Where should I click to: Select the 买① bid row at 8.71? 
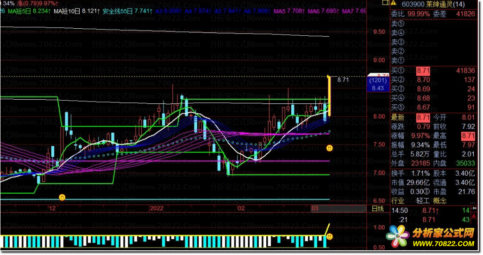click(433, 70)
